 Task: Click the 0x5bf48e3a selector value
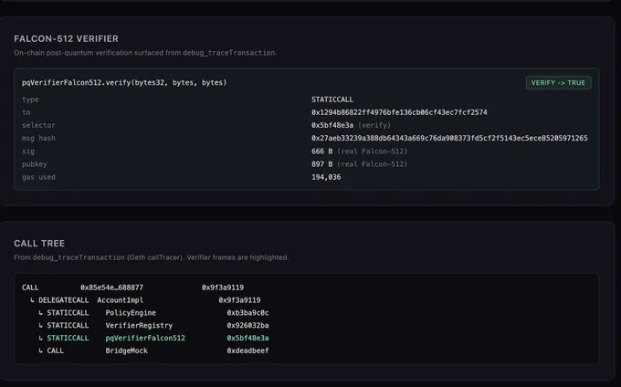pyautogui.click(x=332, y=125)
